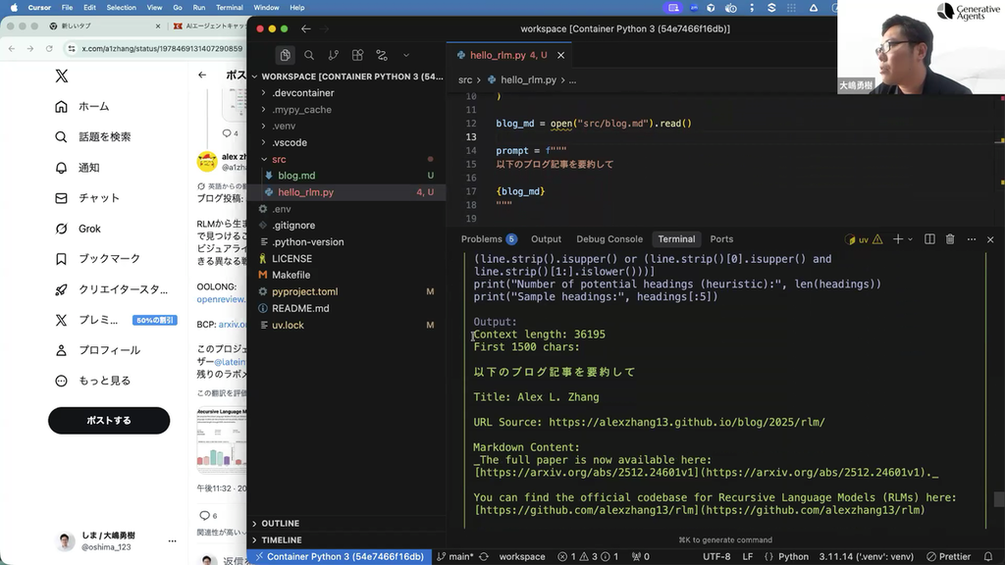Viewport: 1005px width, 565px height.
Task: Click the main* git branch status item
Action: 455,557
